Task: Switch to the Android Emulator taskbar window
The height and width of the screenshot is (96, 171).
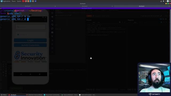Action: point(87,95)
